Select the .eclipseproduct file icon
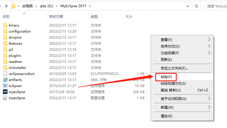The width and height of the screenshot is (227, 128). pyautogui.click(x=5, y=74)
